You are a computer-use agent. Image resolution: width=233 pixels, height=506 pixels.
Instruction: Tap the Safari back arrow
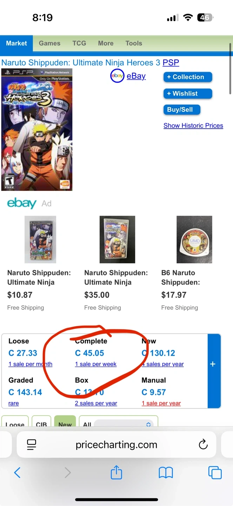17,473
